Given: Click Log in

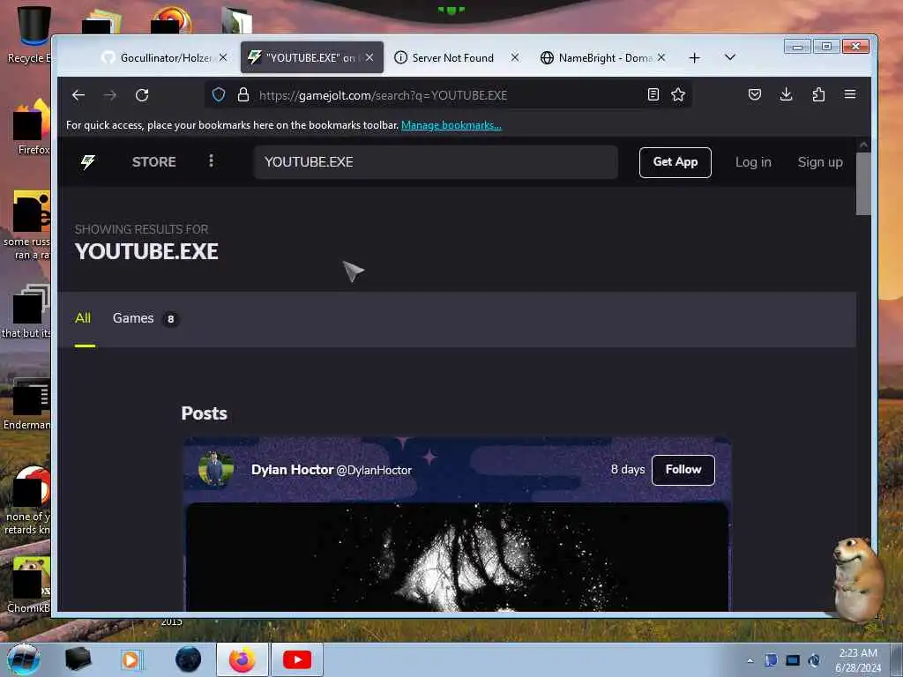Looking at the screenshot, I should coord(753,162).
